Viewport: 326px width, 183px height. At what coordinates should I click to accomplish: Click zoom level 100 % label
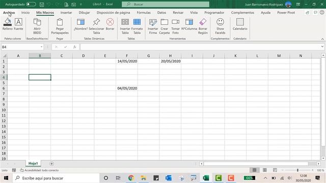point(320,170)
